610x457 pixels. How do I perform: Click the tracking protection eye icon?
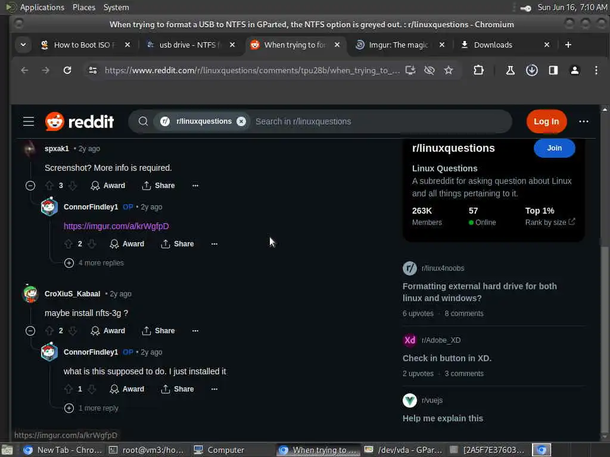pyautogui.click(x=429, y=70)
